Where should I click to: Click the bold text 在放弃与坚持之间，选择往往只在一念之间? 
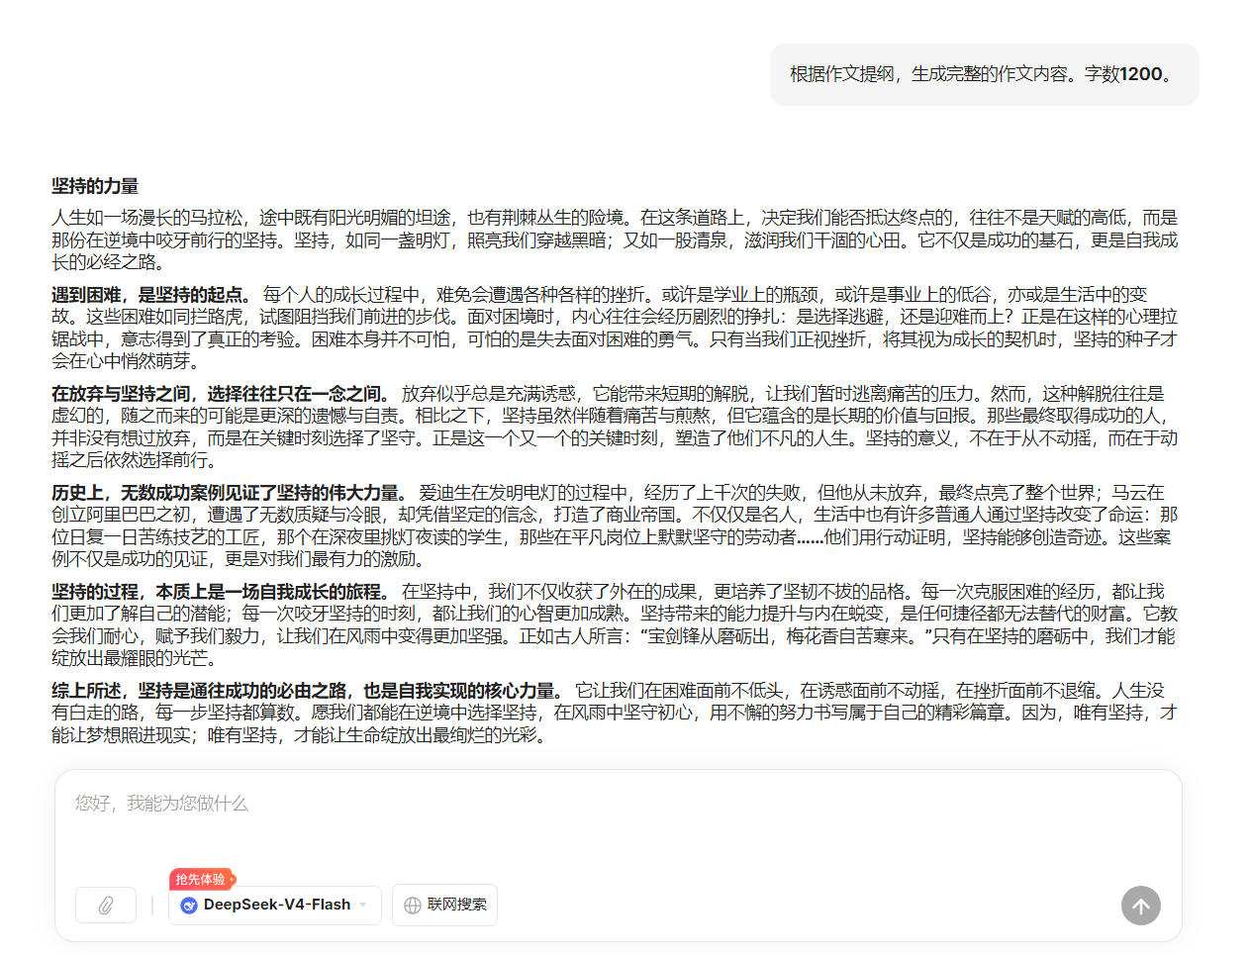(222, 394)
